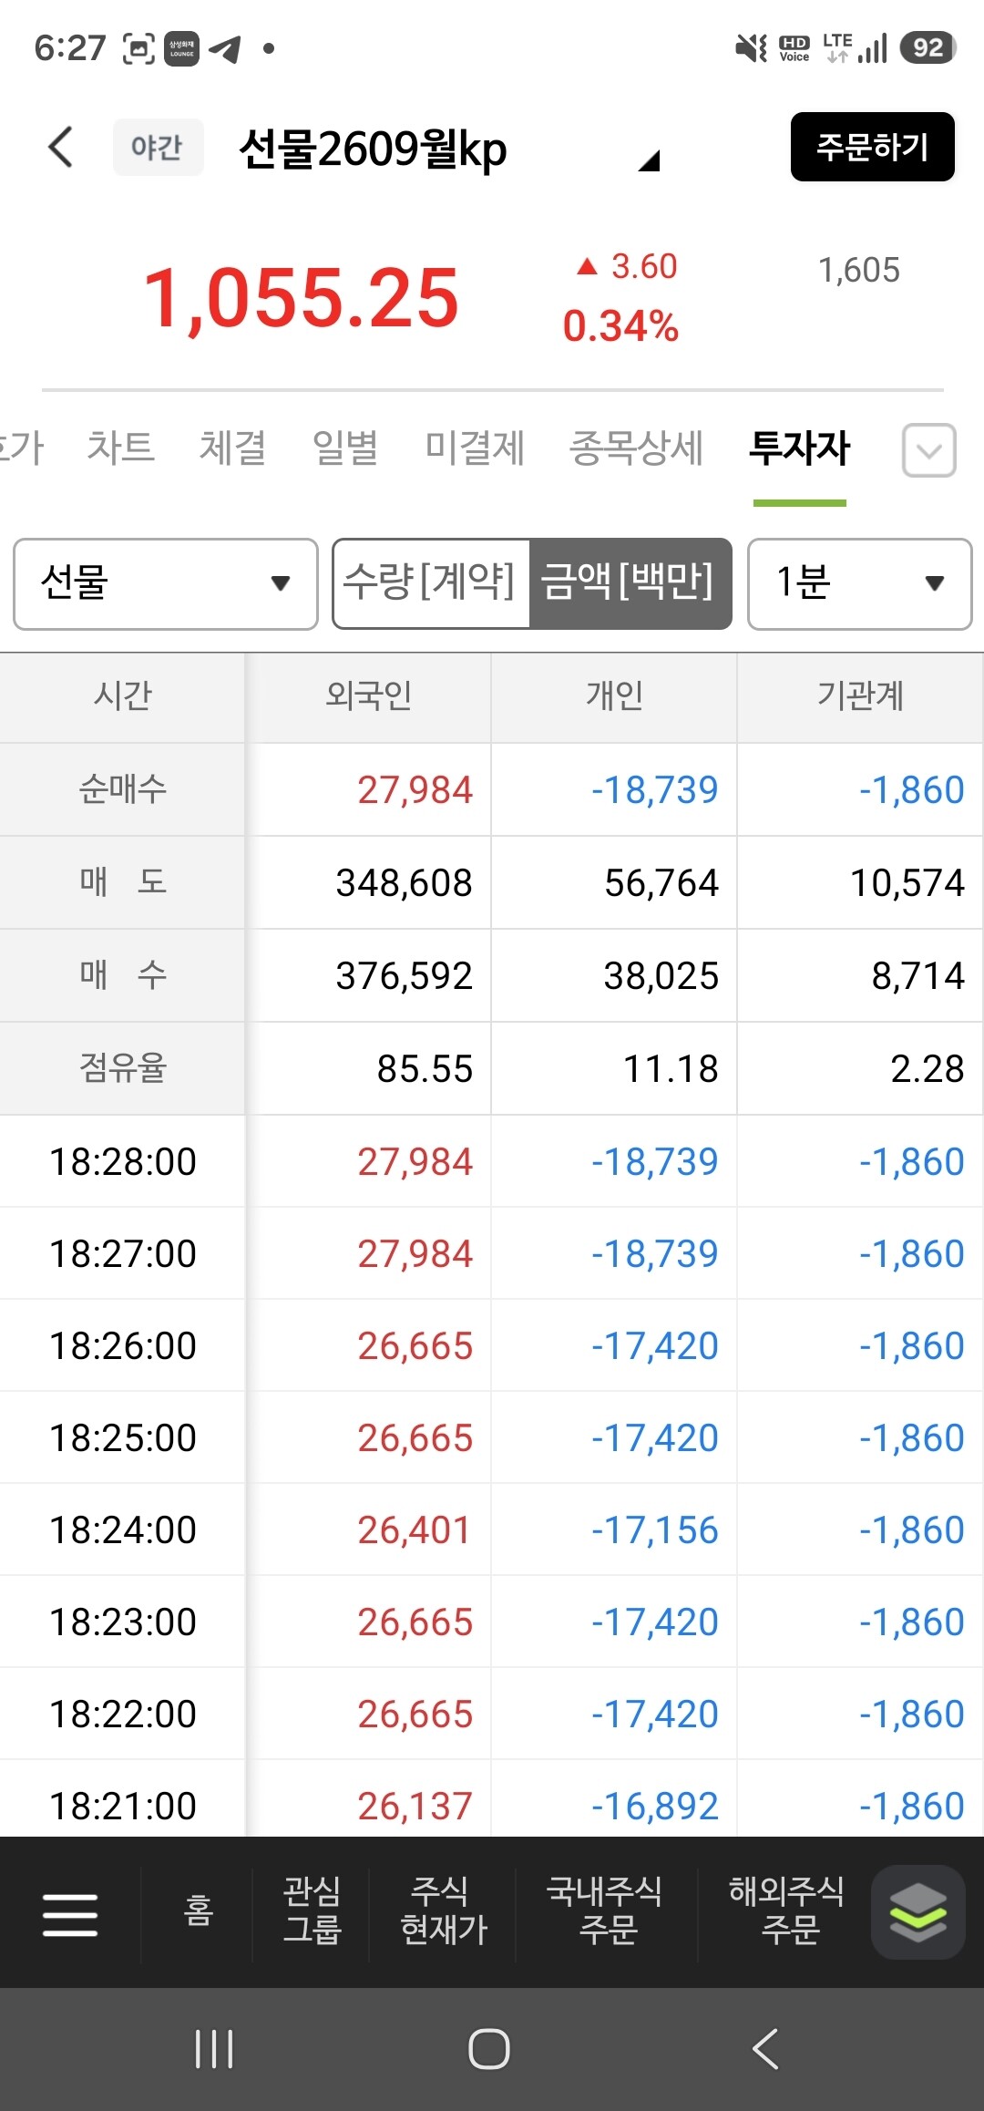Screen dimensions: 984x2111
Task: Switch to 수량[계약] view
Action: click(431, 583)
